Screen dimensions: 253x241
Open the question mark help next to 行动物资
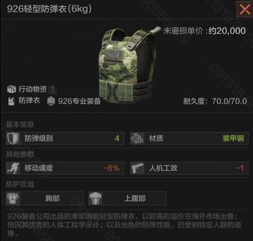(53, 89)
